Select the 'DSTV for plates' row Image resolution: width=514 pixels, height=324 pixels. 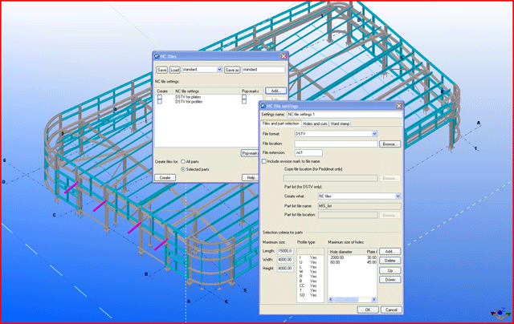(208, 97)
